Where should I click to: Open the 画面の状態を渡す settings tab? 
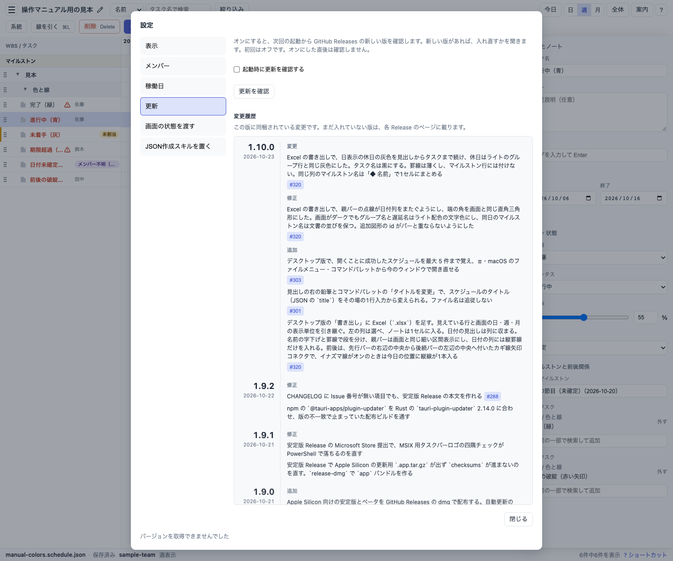pos(183,126)
